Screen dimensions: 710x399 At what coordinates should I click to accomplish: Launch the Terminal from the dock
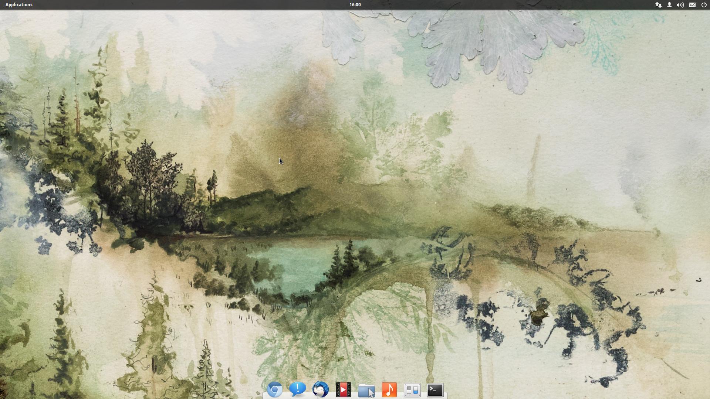(435, 390)
